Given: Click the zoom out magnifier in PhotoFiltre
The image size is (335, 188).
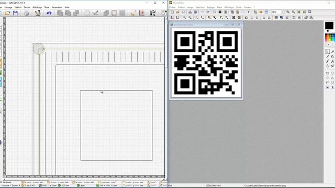Looking at the screenshot, I should (293, 12).
